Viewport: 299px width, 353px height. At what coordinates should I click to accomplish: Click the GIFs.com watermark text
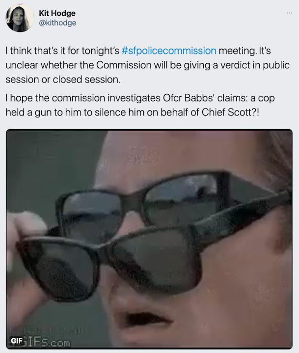tap(47, 343)
